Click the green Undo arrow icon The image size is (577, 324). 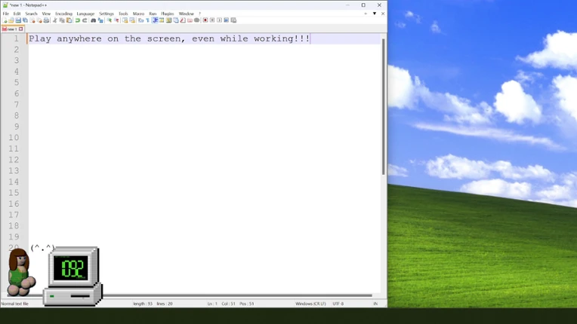(77, 20)
